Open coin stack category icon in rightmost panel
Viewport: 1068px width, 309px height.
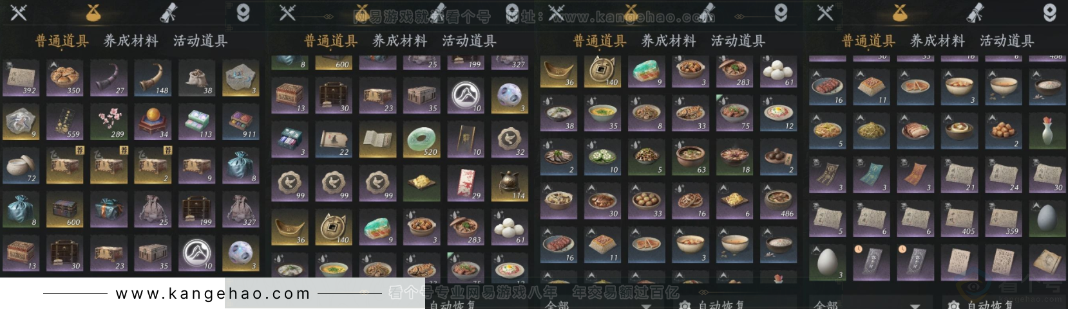pos(900,12)
